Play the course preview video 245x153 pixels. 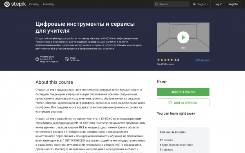point(183,37)
